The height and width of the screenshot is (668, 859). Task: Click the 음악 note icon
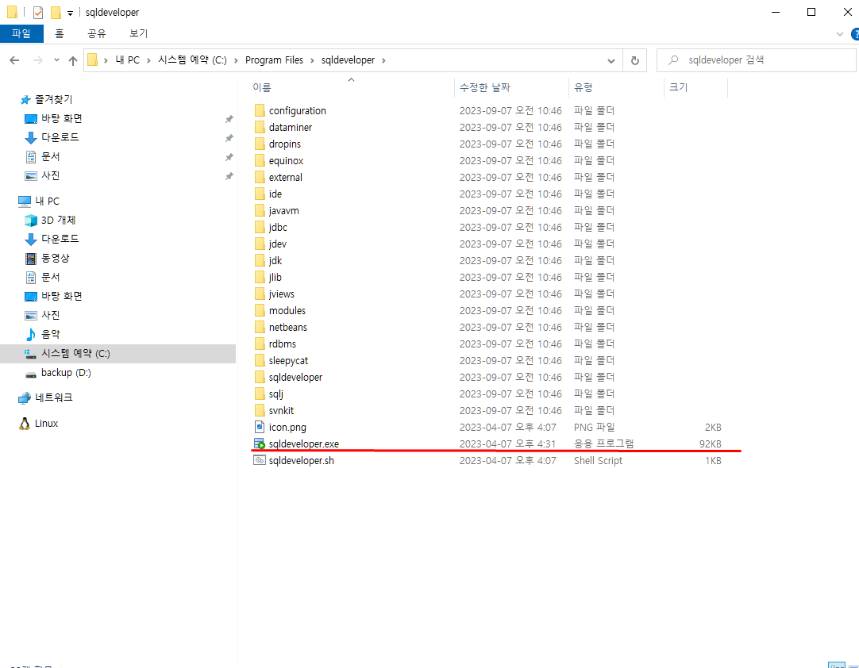coord(31,335)
